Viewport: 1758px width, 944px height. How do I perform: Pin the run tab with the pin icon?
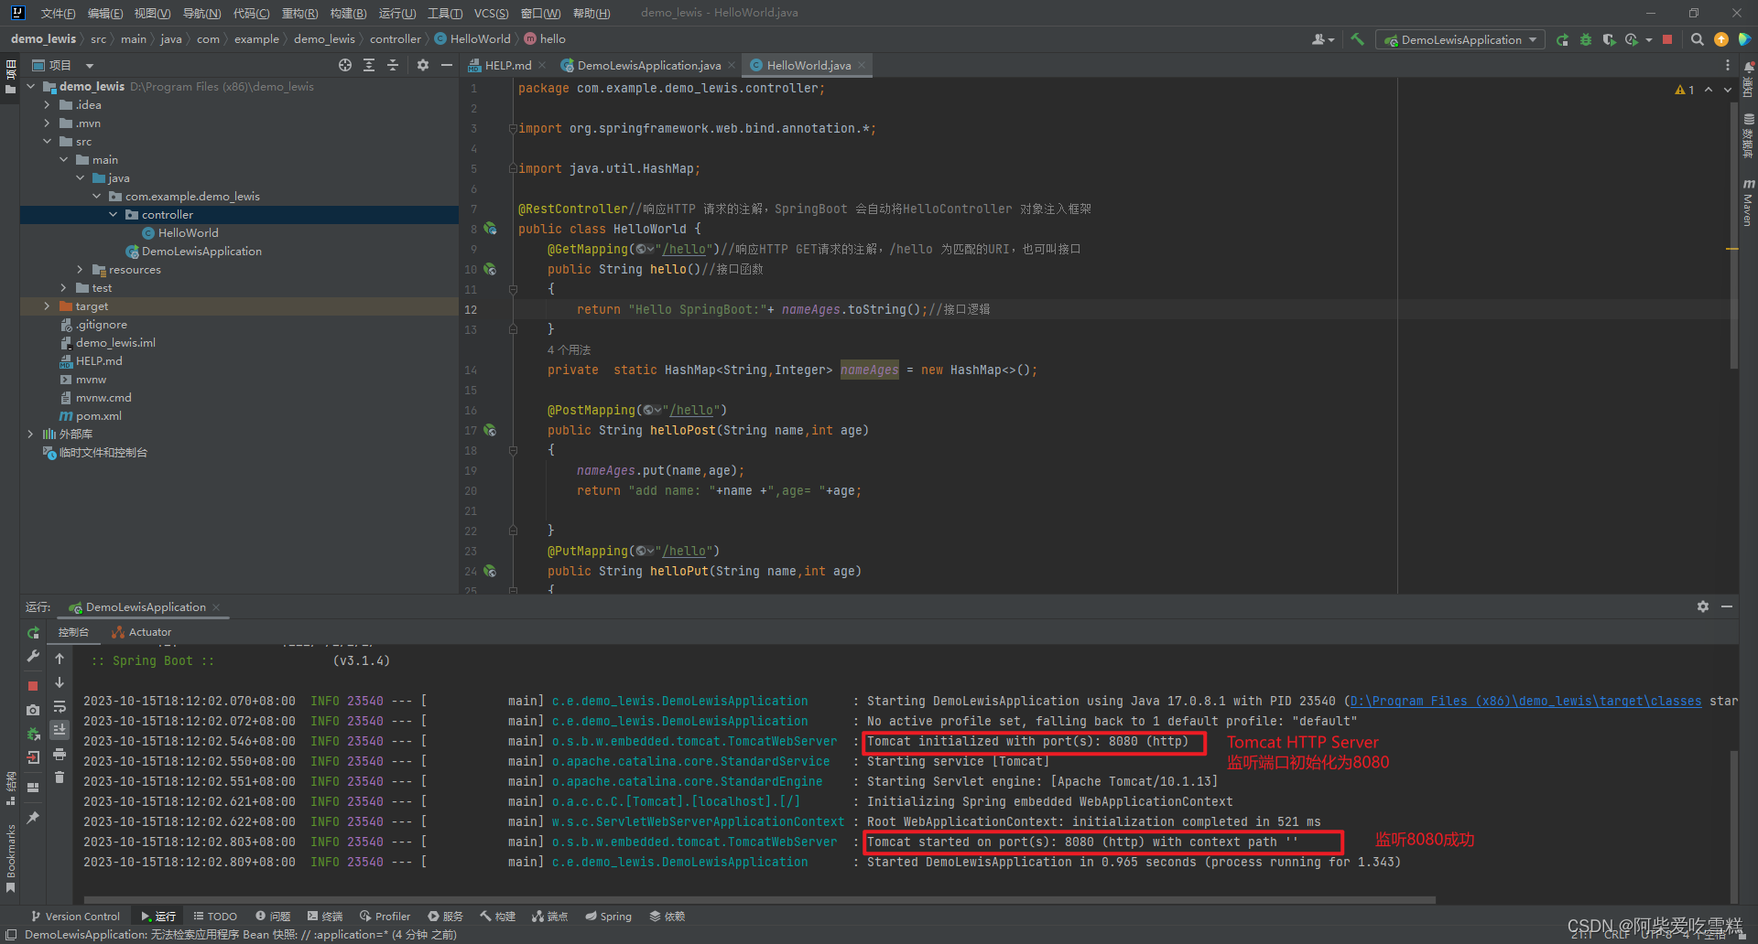(x=33, y=817)
